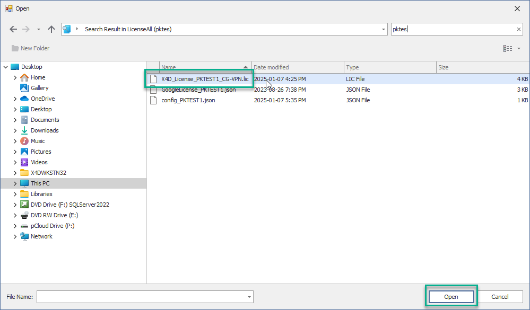The width and height of the screenshot is (530, 310).
Task: Click the Cancel button
Action: coord(500,297)
